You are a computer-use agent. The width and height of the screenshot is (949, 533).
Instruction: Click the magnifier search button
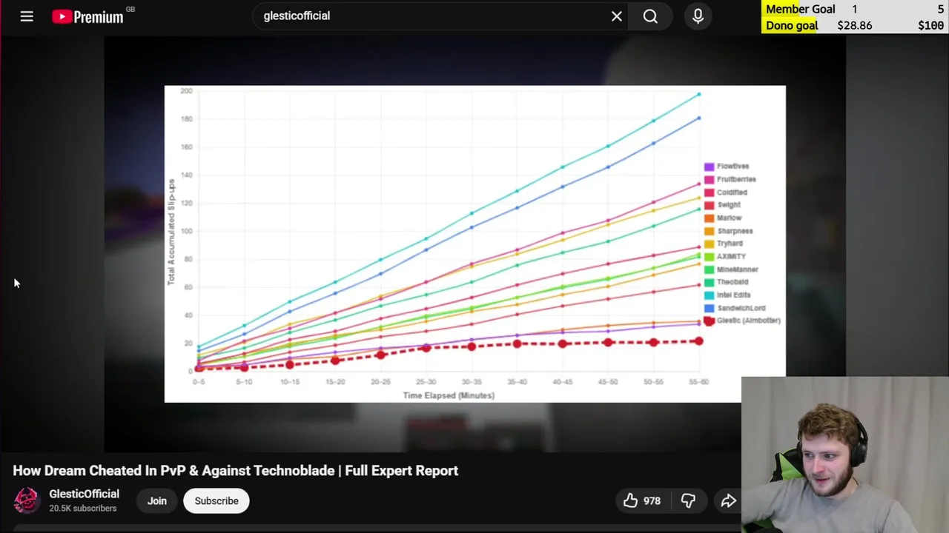pos(650,16)
